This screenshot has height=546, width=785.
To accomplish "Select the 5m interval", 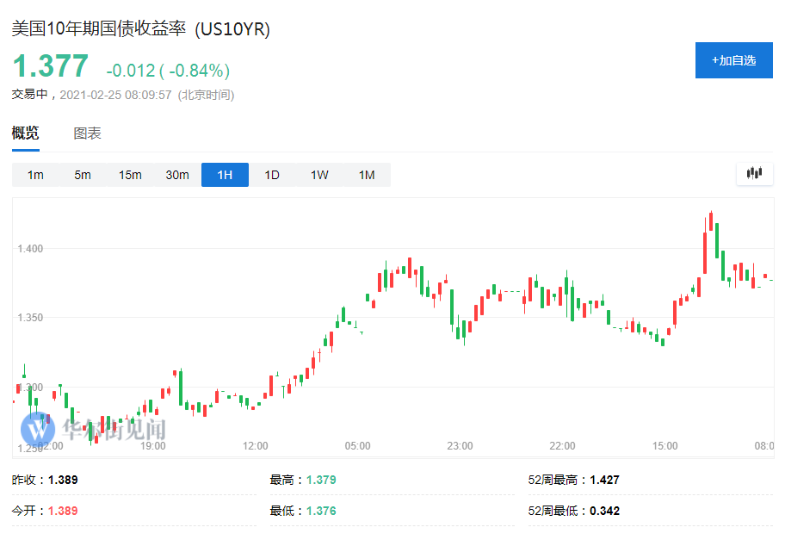I will (x=83, y=175).
